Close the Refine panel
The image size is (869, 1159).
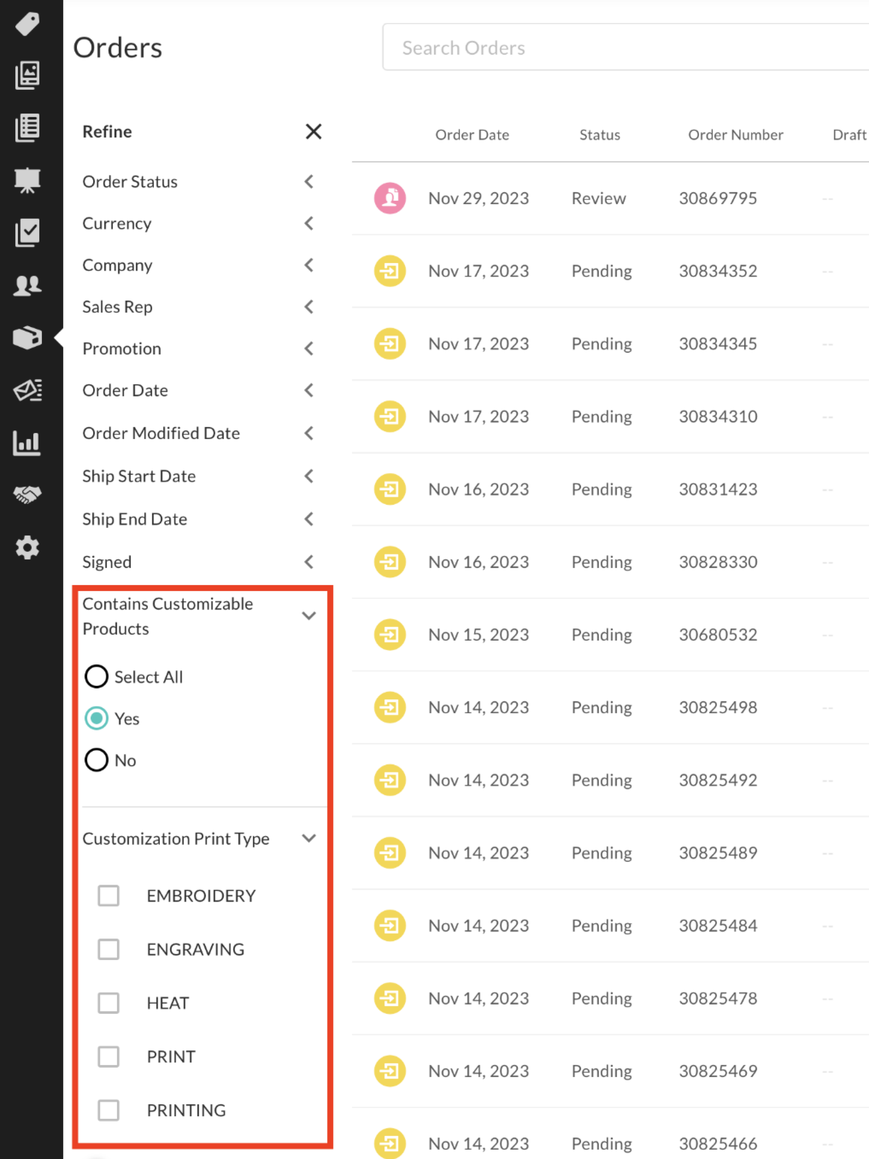(313, 132)
